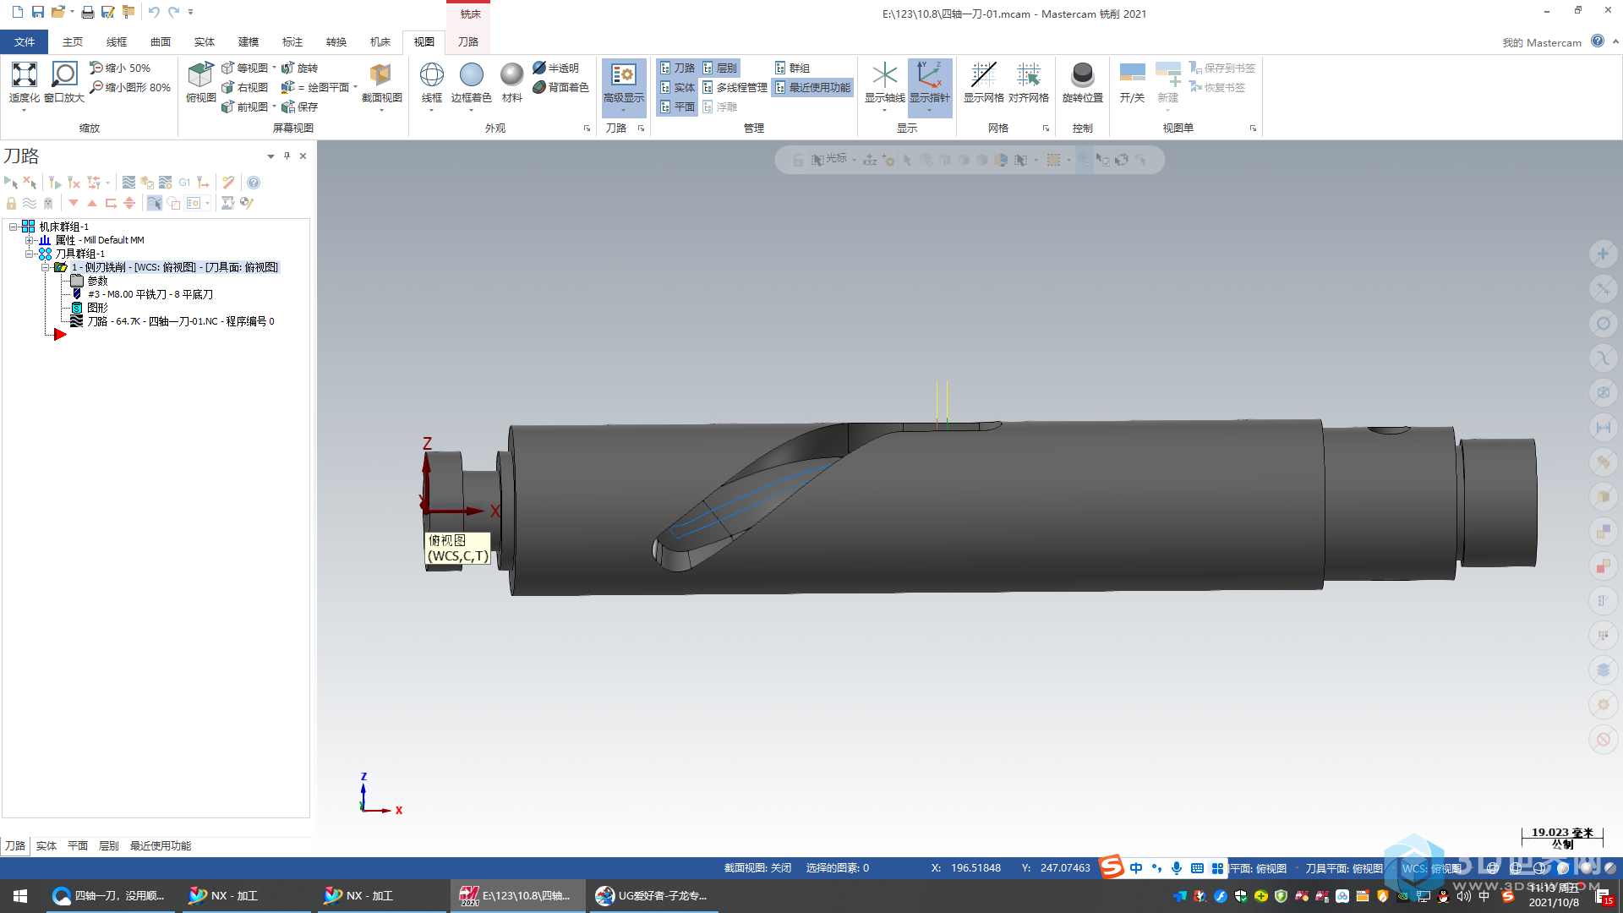Viewport: 1623px width, 913px height.
Task: Select the 参数 parameters tree item
Action: [89, 281]
